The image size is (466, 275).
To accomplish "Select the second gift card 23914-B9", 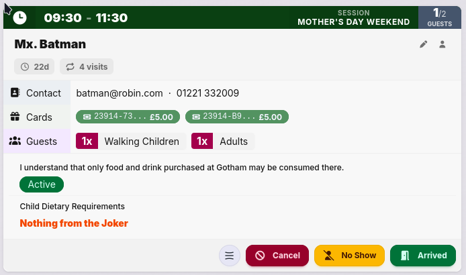I will click(237, 117).
